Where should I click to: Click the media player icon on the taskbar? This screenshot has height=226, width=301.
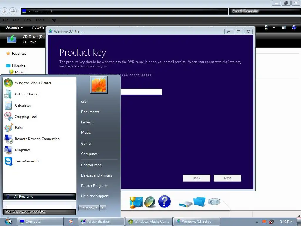(71, 221)
